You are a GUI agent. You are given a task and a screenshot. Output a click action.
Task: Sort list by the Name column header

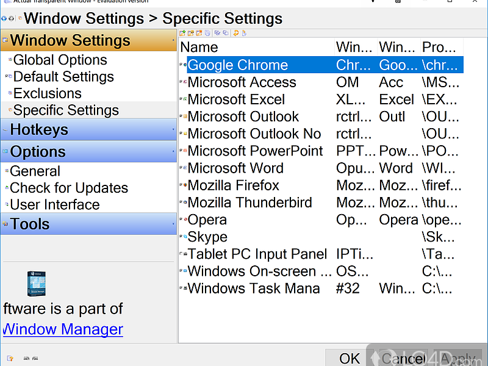(x=257, y=48)
